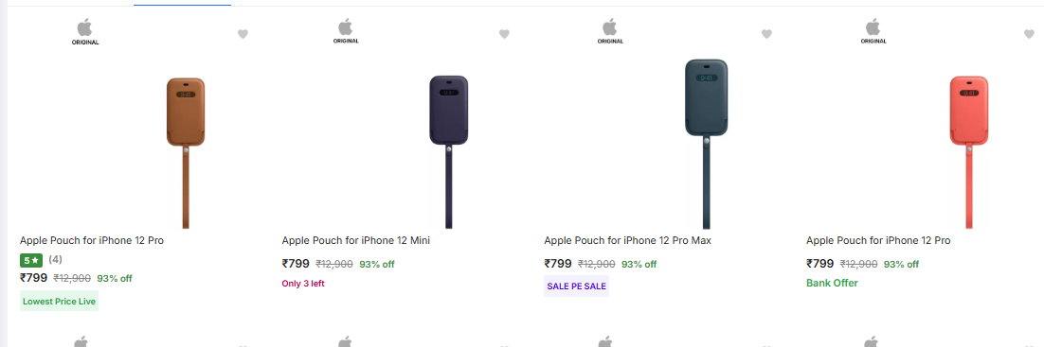This screenshot has height=347, width=1044.
Task: Click the review count (4) next to rating
Action: click(55, 259)
